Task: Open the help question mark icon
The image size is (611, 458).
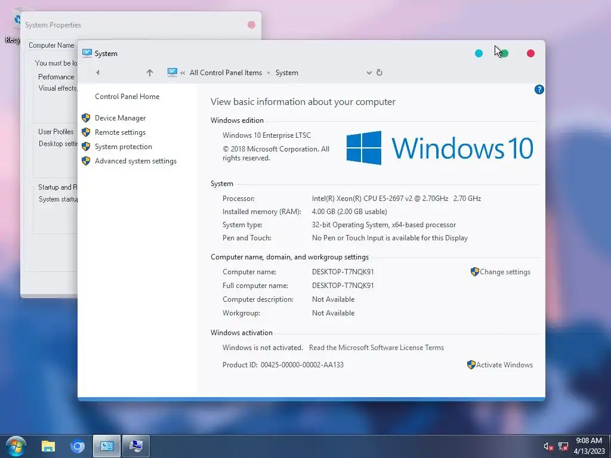Action: click(539, 89)
